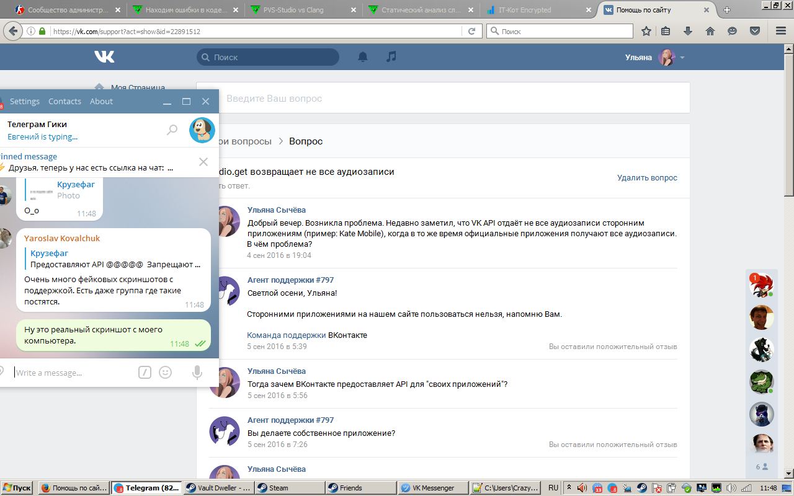Open Крузефаг Photo reply in Telegram

pyautogui.click(x=61, y=190)
